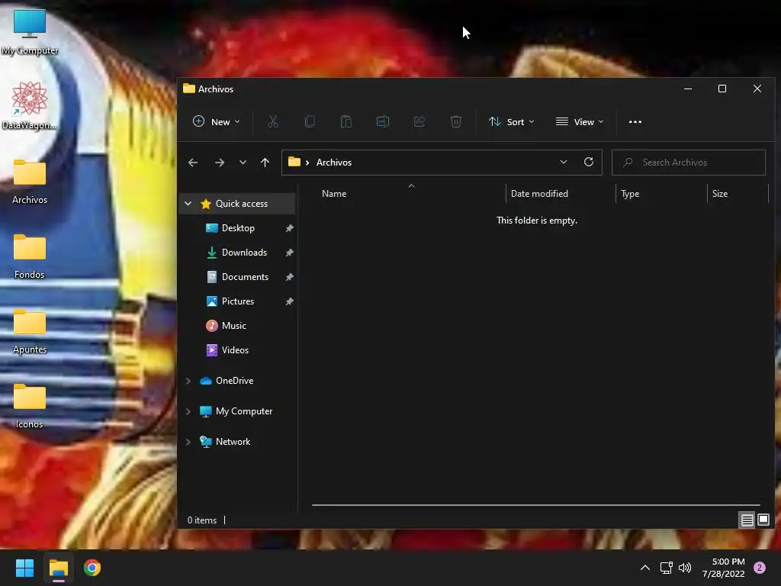This screenshot has width=781, height=586.
Task: Expand address bar history dropdown
Action: click(x=564, y=162)
